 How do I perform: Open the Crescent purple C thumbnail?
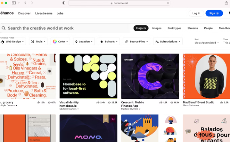click(x=150, y=76)
